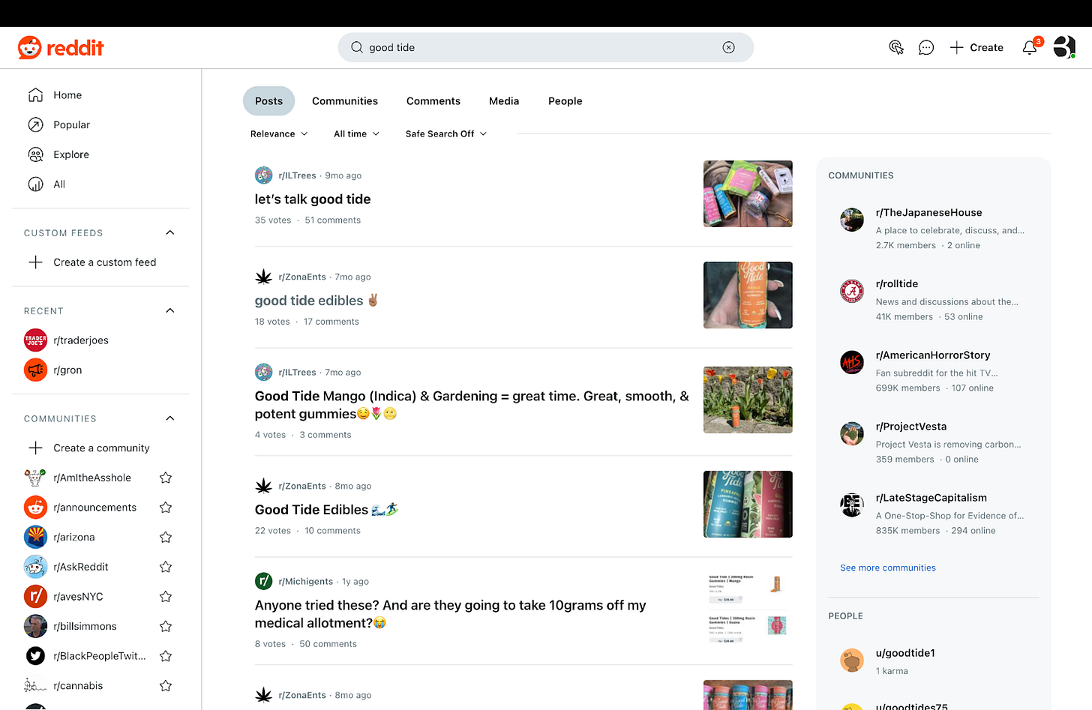Favorite r/arizona with star

coord(166,538)
